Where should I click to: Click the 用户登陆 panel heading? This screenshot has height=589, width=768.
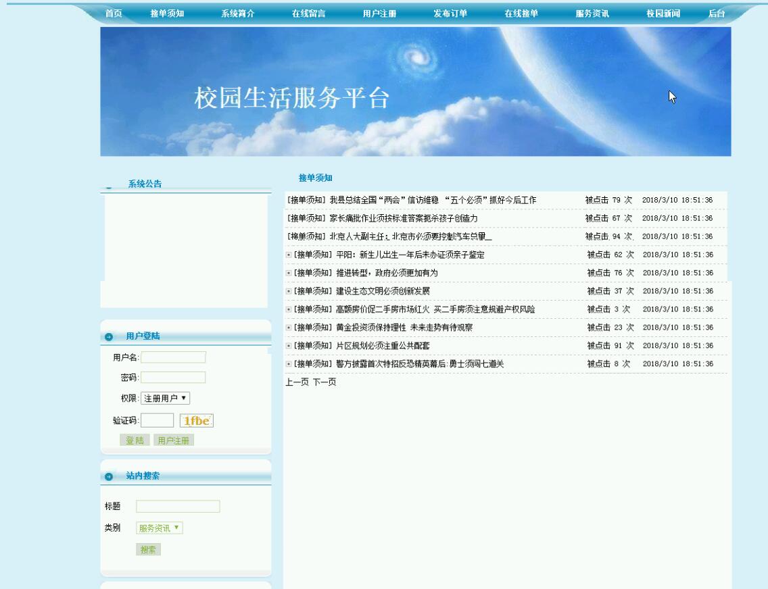143,336
